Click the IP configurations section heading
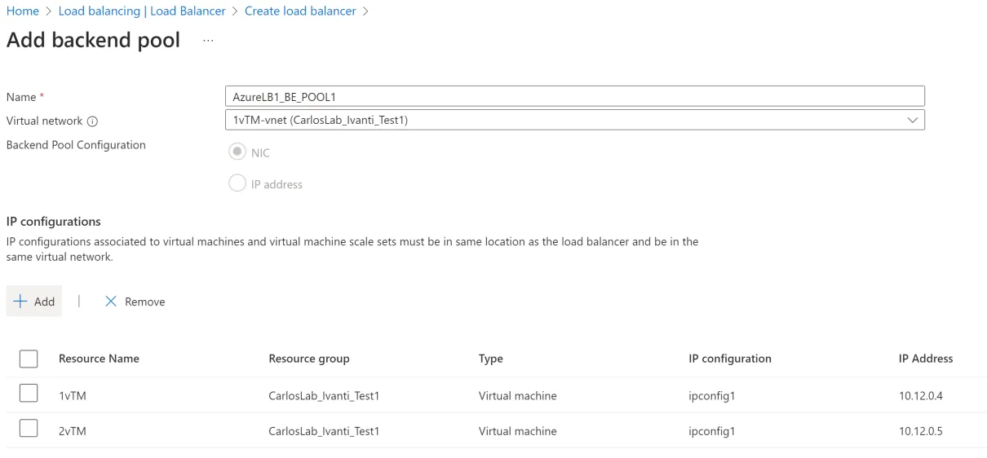The width and height of the screenshot is (987, 458). click(x=54, y=222)
